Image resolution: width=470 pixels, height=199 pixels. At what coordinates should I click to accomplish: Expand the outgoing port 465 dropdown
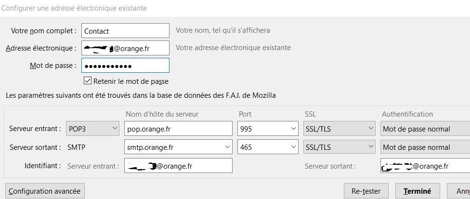tap(293, 147)
